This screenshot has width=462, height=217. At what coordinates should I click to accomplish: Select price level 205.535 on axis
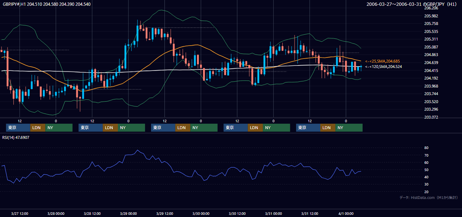(431, 31)
